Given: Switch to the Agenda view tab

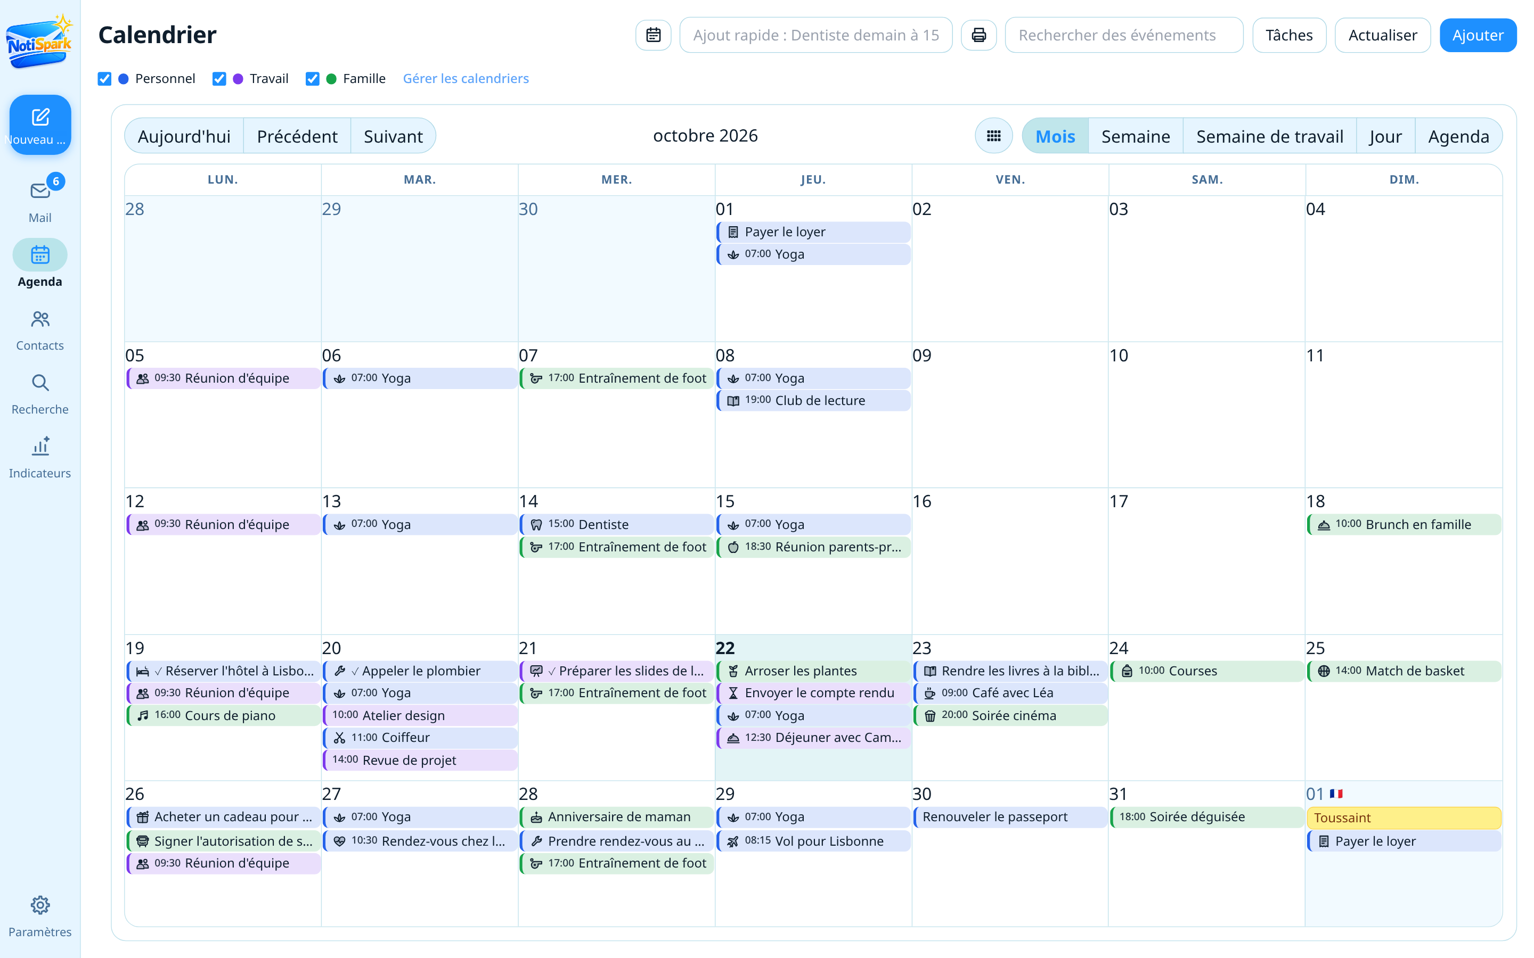Looking at the screenshot, I should pos(1458,136).
